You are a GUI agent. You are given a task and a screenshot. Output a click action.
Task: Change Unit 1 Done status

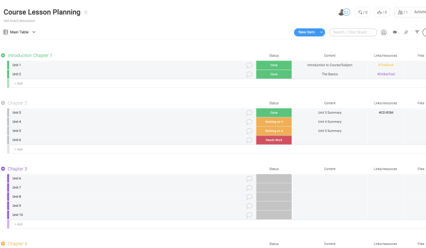click(x=274, y=65)
